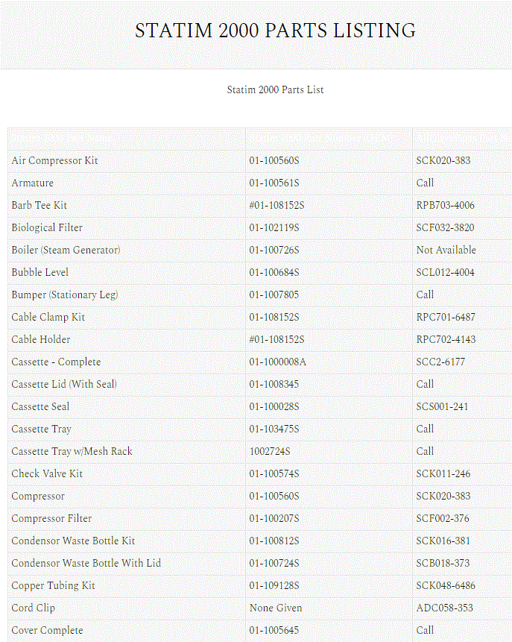Click alternate part SCF002-376
This screenshot has width=512, height=642.
point(443,518)
